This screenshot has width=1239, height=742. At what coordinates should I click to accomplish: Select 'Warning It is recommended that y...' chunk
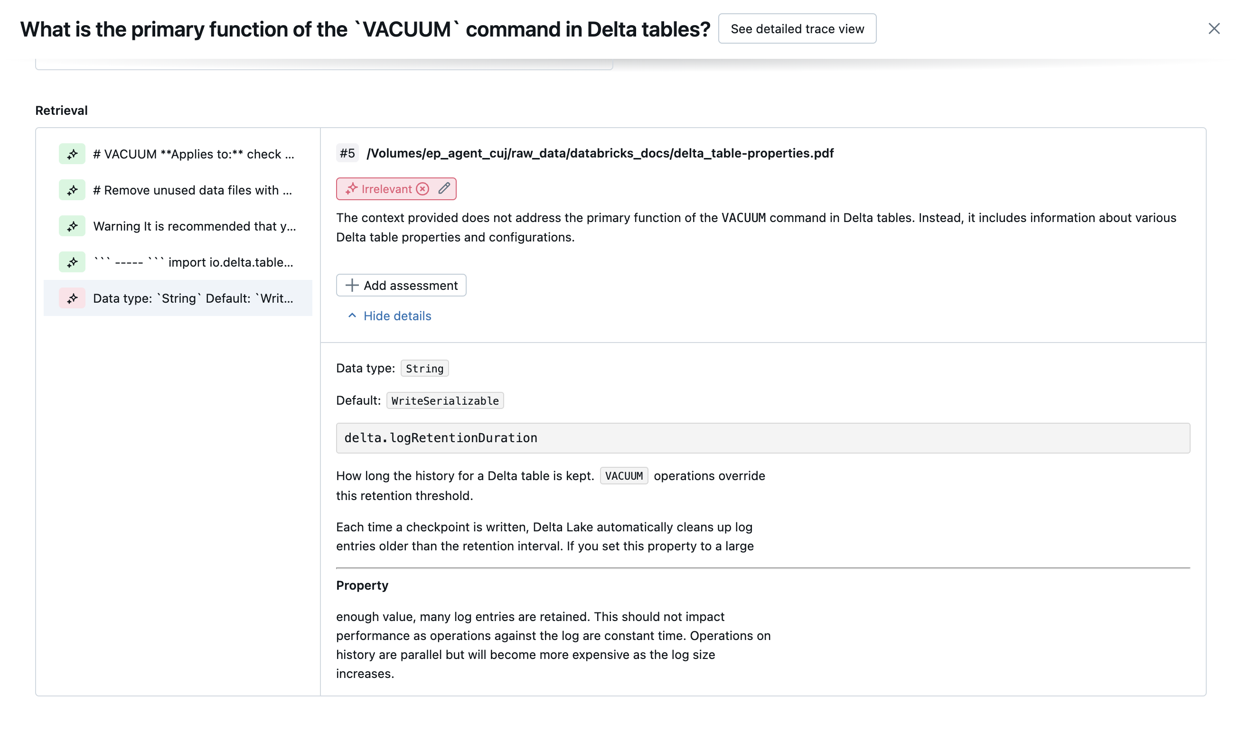pos(195,226)
